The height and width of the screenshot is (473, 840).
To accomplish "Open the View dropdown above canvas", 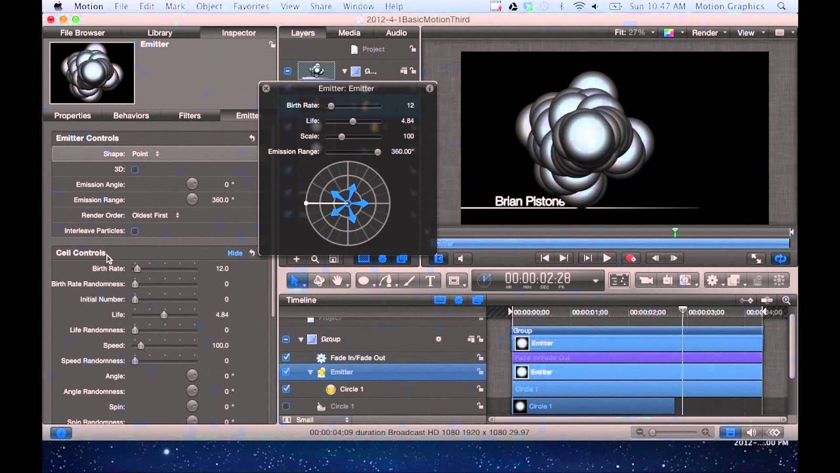I will click(x=749, y=33).
